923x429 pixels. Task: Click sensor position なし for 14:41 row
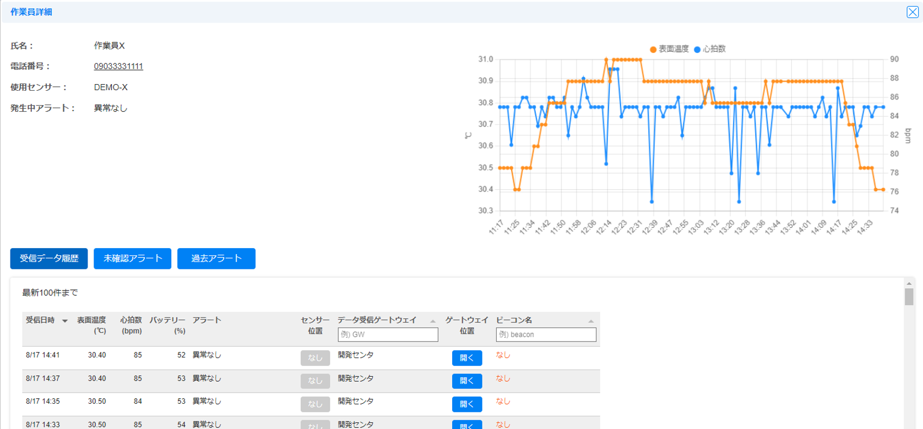(x=315, y=358)
